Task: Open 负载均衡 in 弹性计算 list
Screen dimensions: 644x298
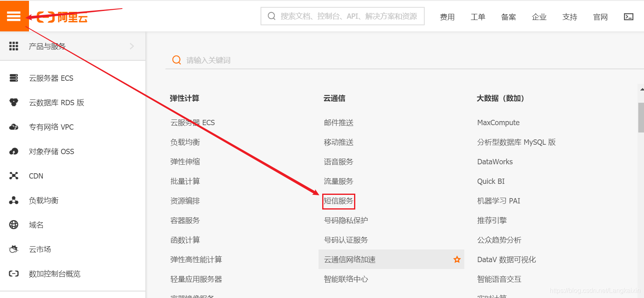Action: (185, 142)
